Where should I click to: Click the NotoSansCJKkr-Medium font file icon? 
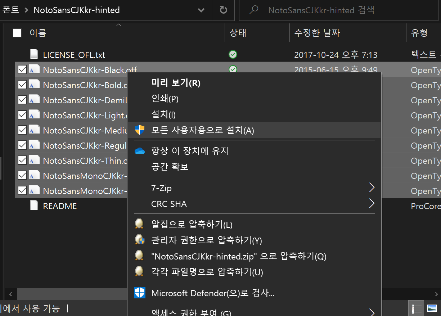[x=34, y=130]
